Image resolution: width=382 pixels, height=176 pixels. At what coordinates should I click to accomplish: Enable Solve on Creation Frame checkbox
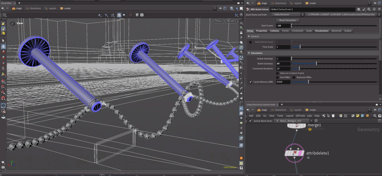click(278, 73)
